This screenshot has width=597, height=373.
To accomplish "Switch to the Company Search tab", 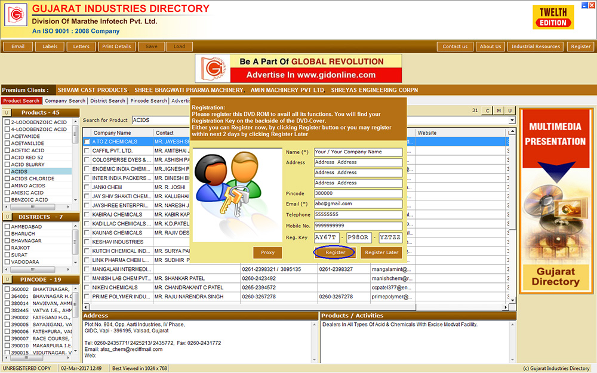I will pos(64,101).
